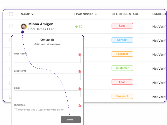
Task: Focus the First Name input field
Action: point(47,59)
